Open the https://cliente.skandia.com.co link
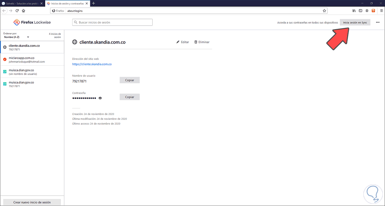The image size is (385, 206). pyautogui.click(x=92, y=64)
